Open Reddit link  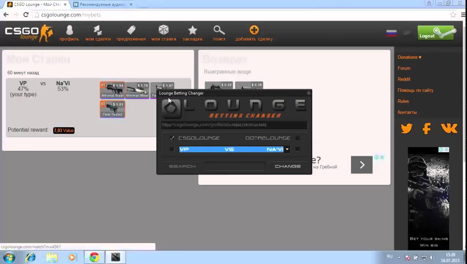pos(404,79)
